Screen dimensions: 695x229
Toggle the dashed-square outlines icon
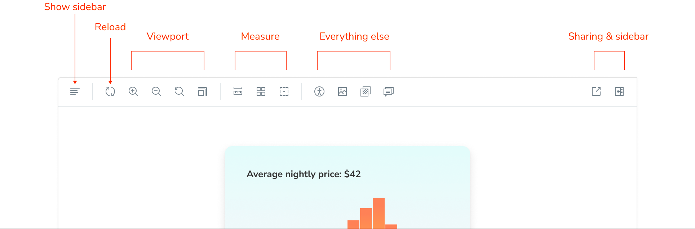click(284, 91)
